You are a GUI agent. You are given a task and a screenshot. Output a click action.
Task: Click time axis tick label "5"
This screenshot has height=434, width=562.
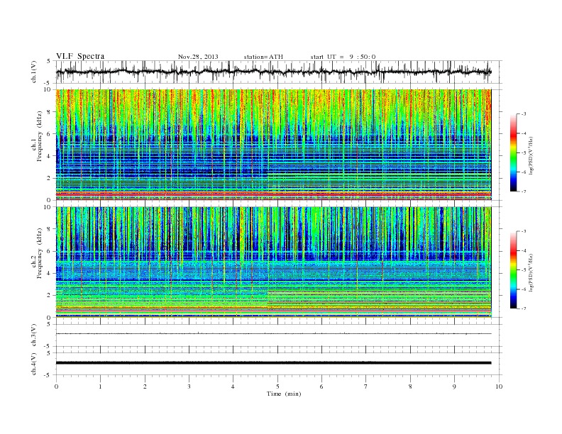tap(277, 386)
